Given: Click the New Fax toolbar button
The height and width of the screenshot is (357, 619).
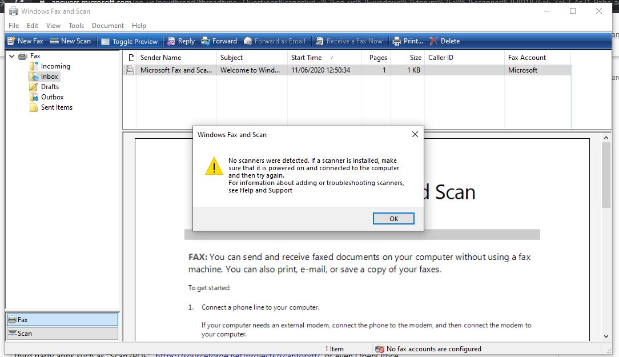Looking at the screenshot, I should 25,41.
